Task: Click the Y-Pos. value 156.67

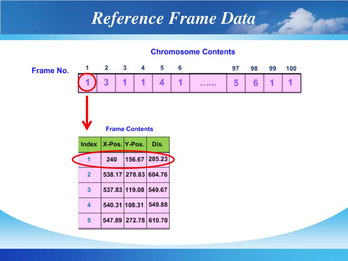Action: (x=135, y=159)
